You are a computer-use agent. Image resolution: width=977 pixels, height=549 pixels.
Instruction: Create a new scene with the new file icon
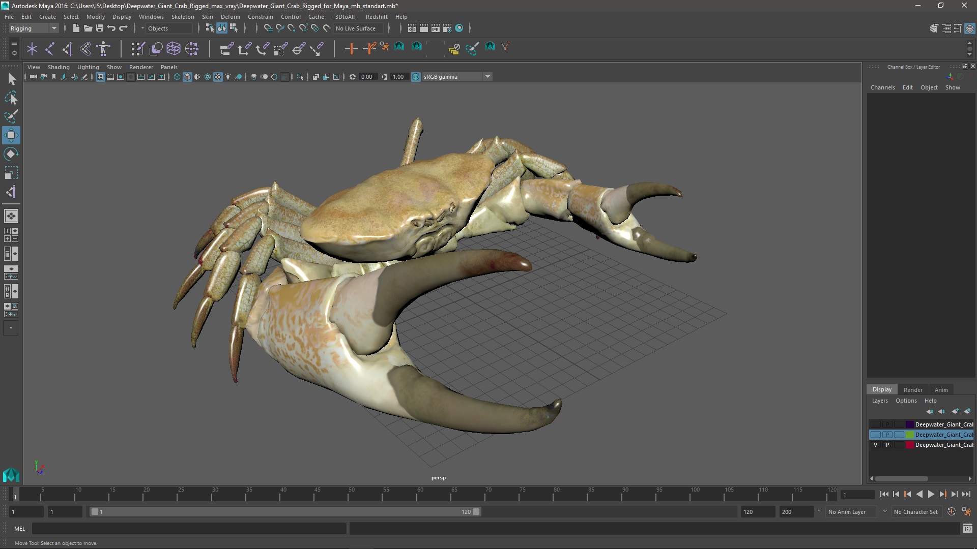tap(76, 28)
